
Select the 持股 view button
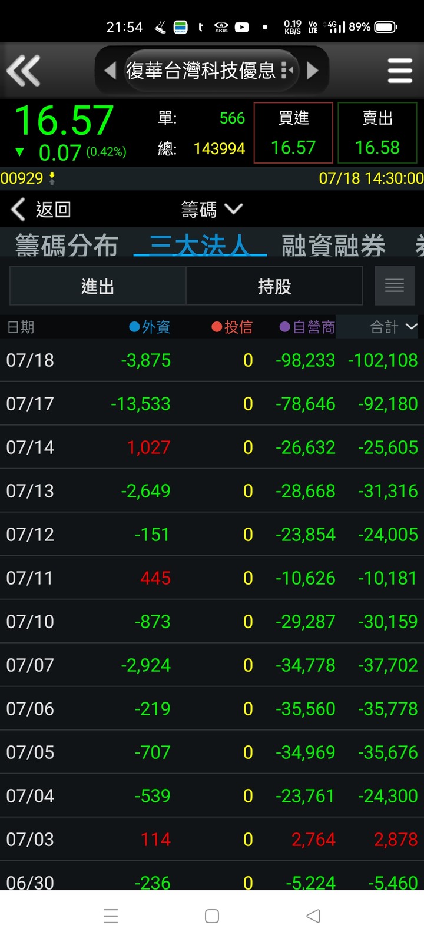[274, 286]
